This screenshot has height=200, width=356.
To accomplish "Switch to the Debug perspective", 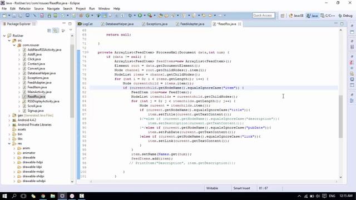I will tap(345, 16).
